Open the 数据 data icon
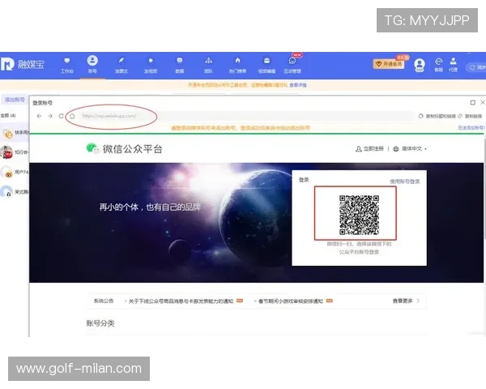 click(x=179, y=63)
